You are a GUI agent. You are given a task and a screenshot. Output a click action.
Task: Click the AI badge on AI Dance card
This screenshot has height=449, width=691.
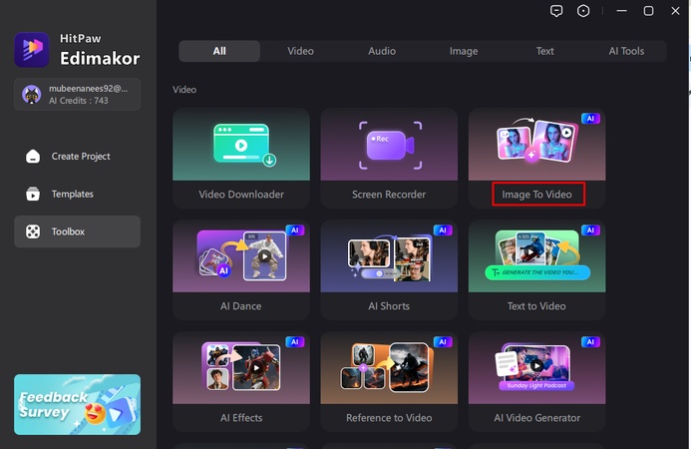[295, 230]
